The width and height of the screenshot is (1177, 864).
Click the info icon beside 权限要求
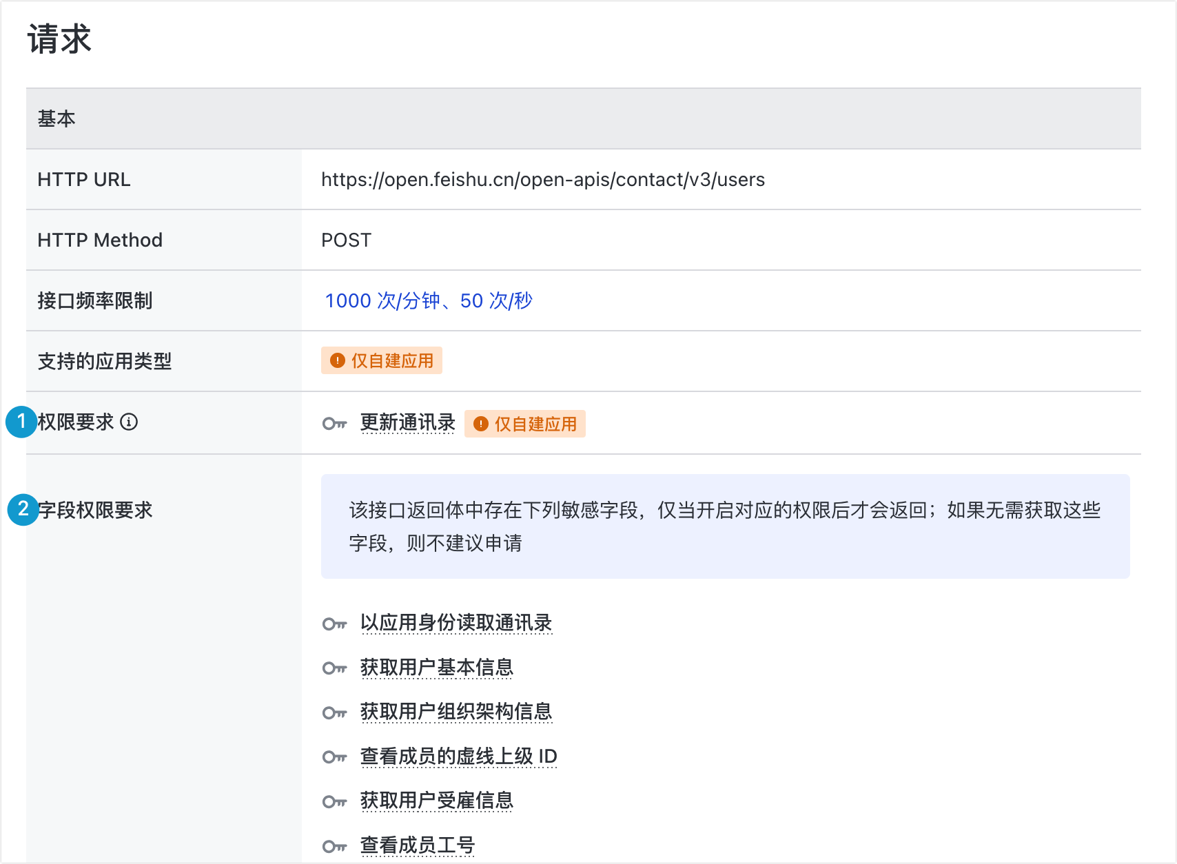point(129,422)
